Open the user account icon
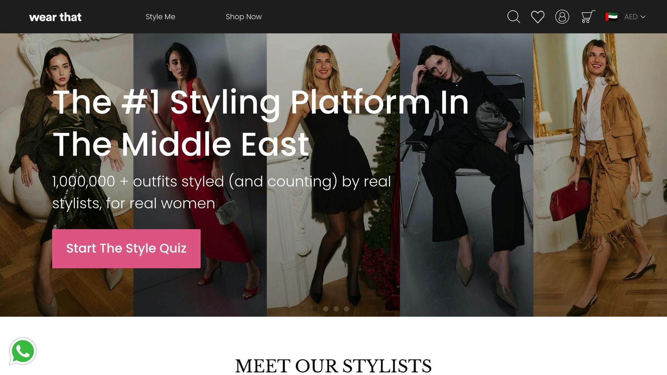The image size is (667, 375). (562, 17)
